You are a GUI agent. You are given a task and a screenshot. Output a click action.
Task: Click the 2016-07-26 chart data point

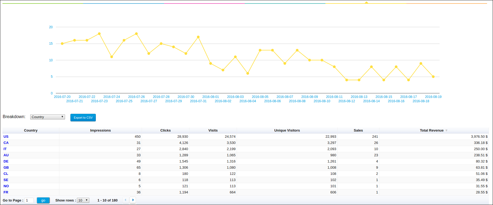point(136,34)
